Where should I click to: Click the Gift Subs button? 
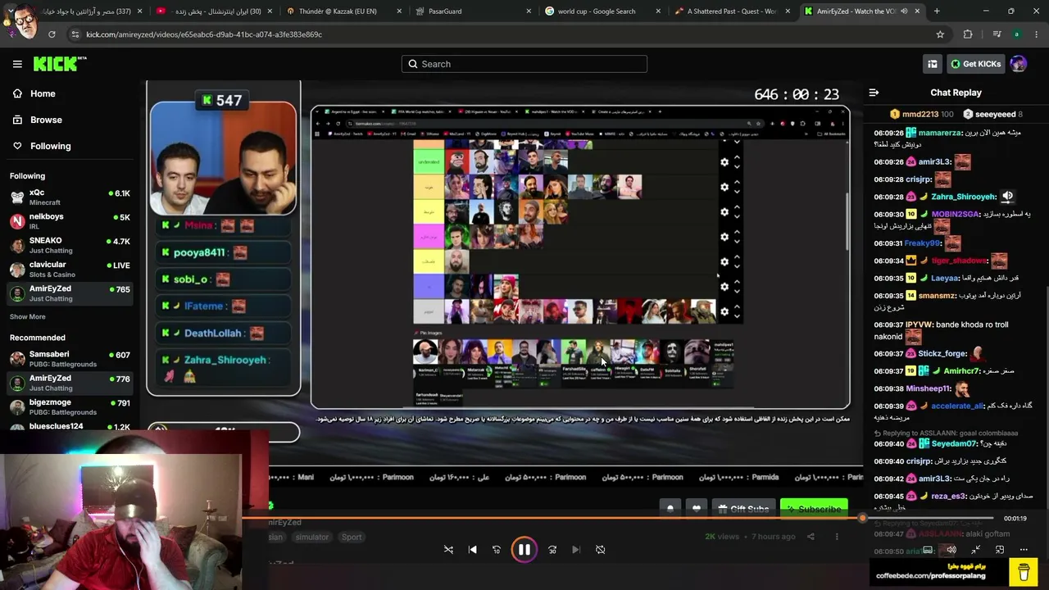pos(743,509)
